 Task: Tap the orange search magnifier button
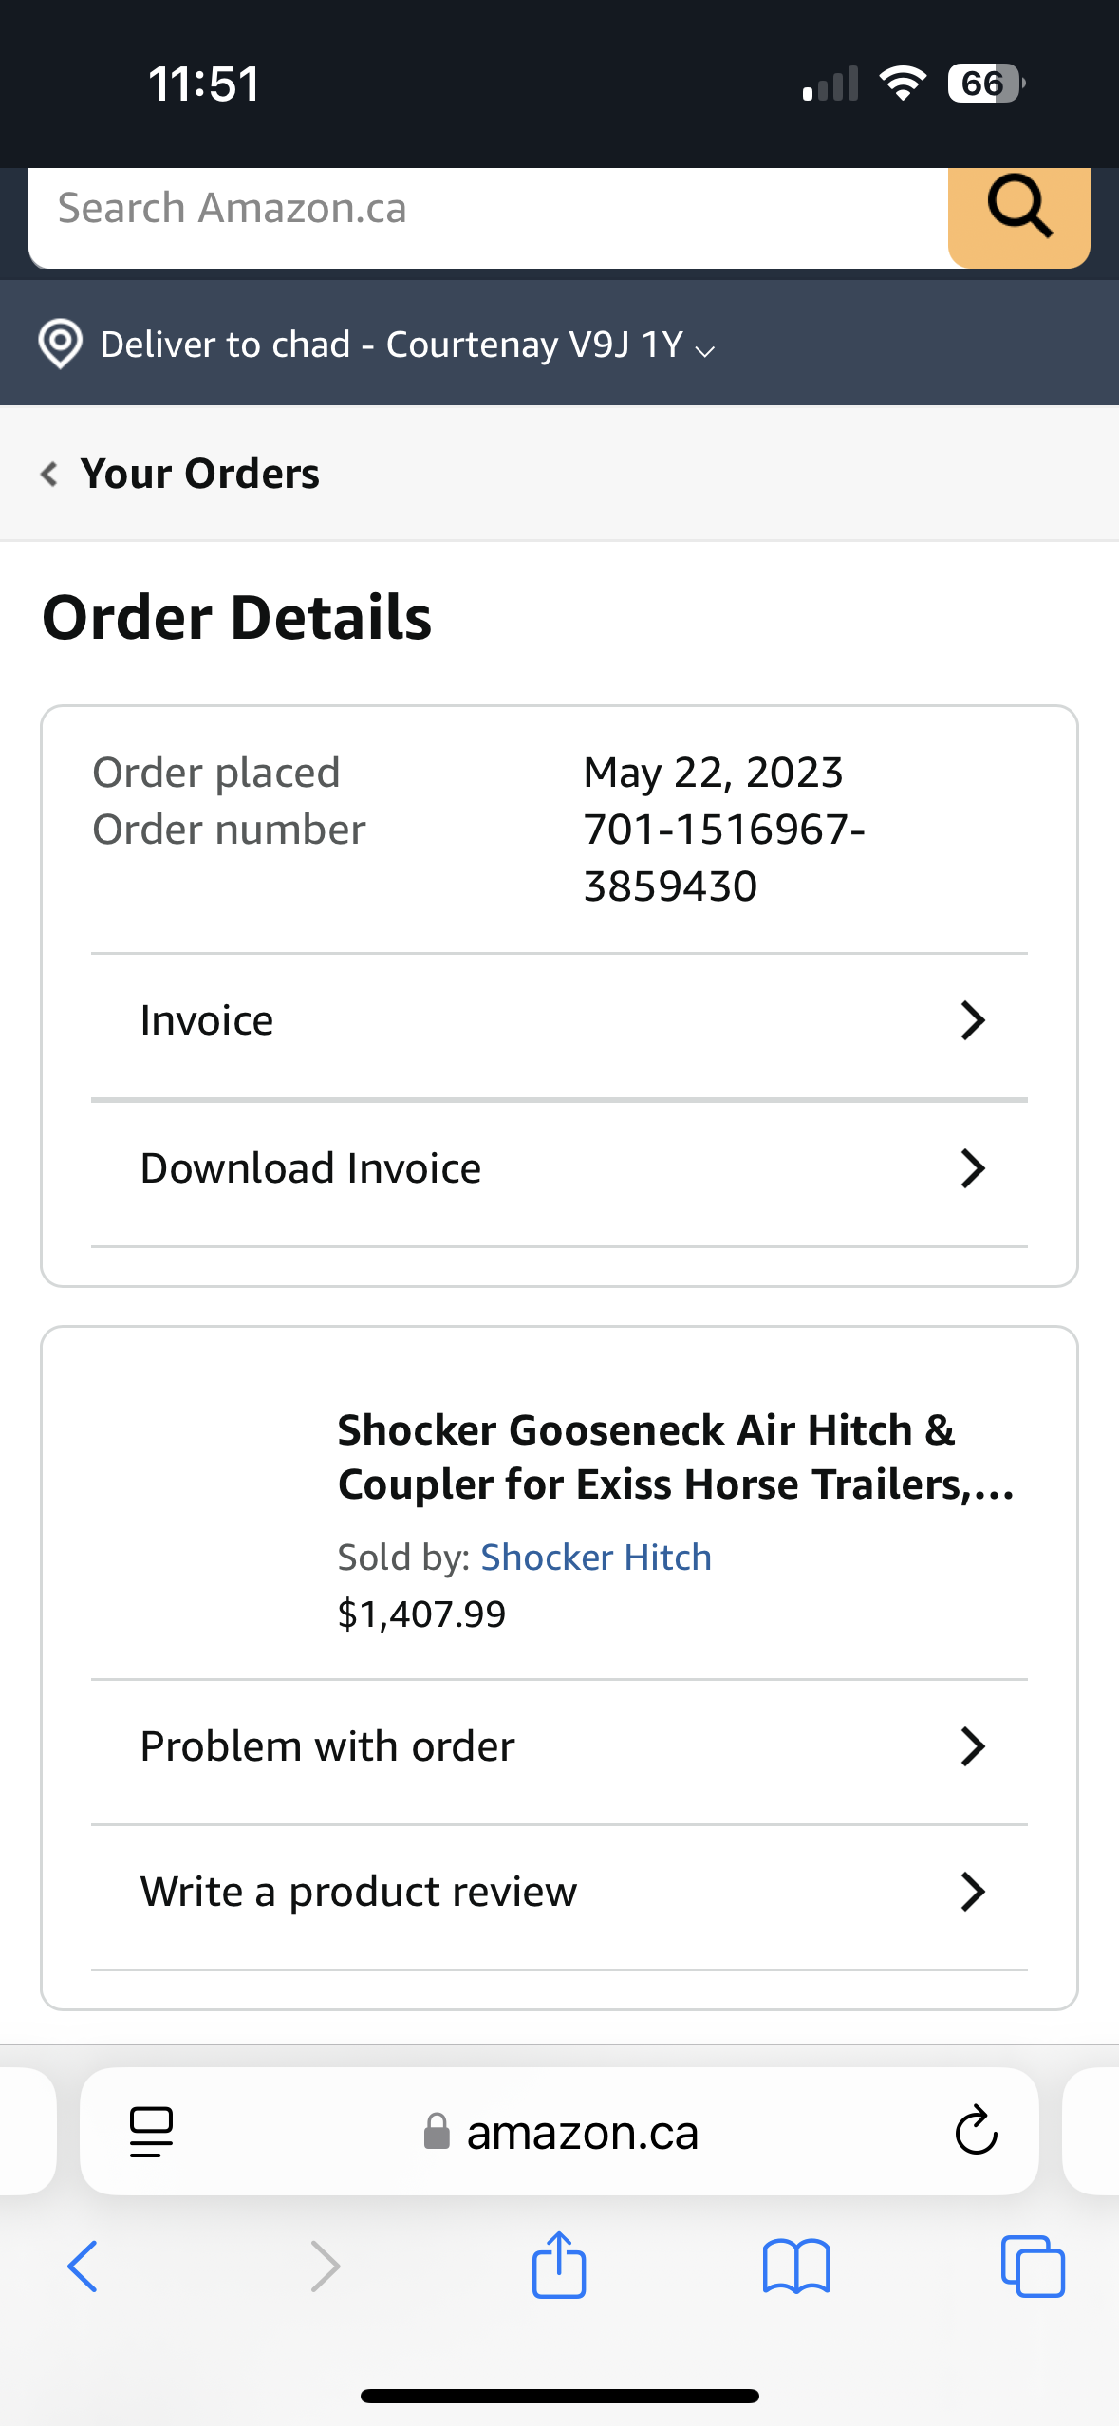point(1018,210)
